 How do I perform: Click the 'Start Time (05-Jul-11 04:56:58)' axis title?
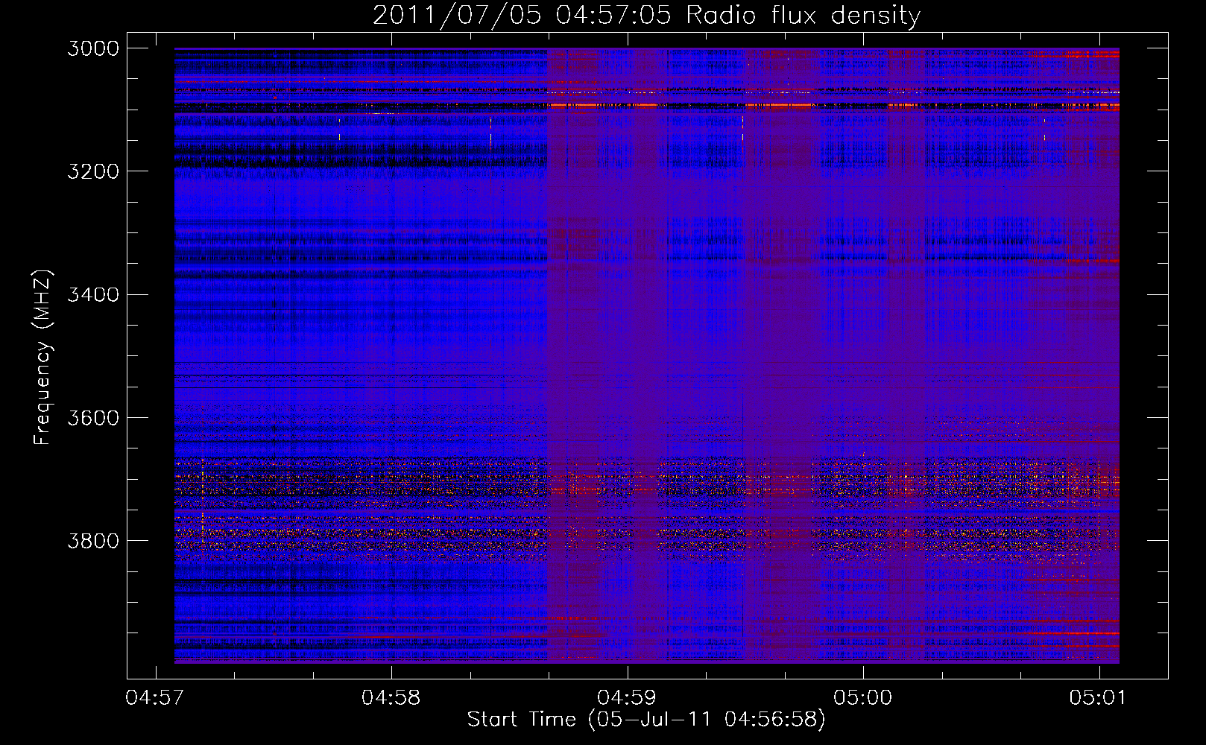pyautogui.click(x=646, y=720)
